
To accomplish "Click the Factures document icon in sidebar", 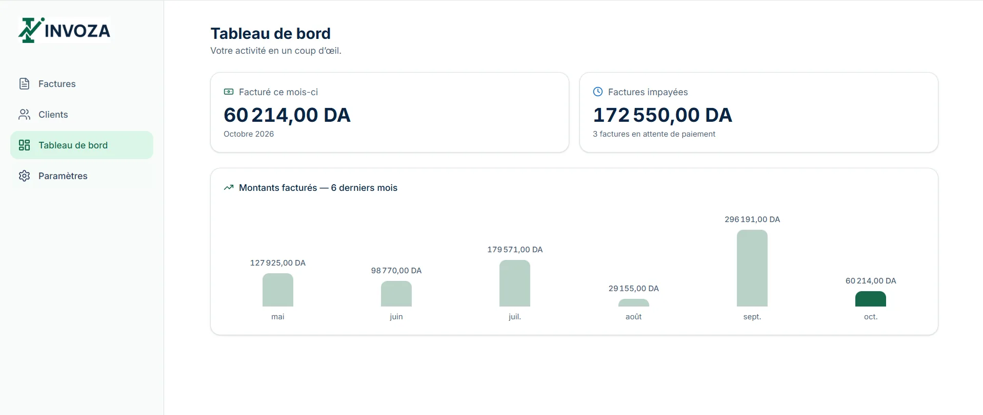I will pos(24,84).
